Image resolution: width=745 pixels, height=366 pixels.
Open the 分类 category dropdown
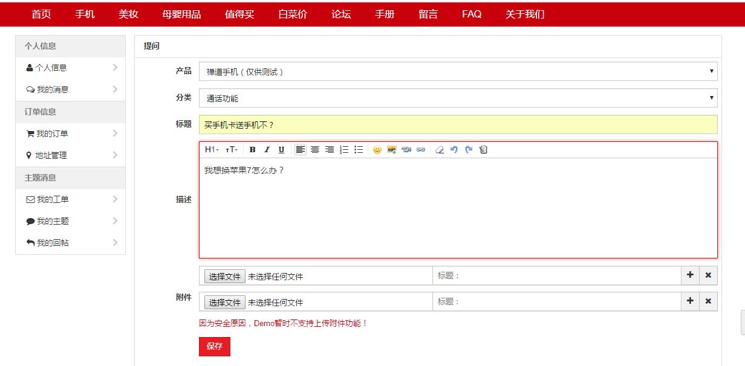click(458, 98)
